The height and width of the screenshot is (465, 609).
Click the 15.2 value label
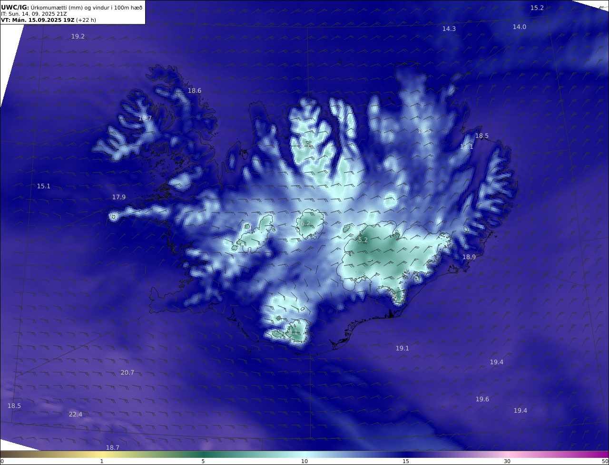537,8
